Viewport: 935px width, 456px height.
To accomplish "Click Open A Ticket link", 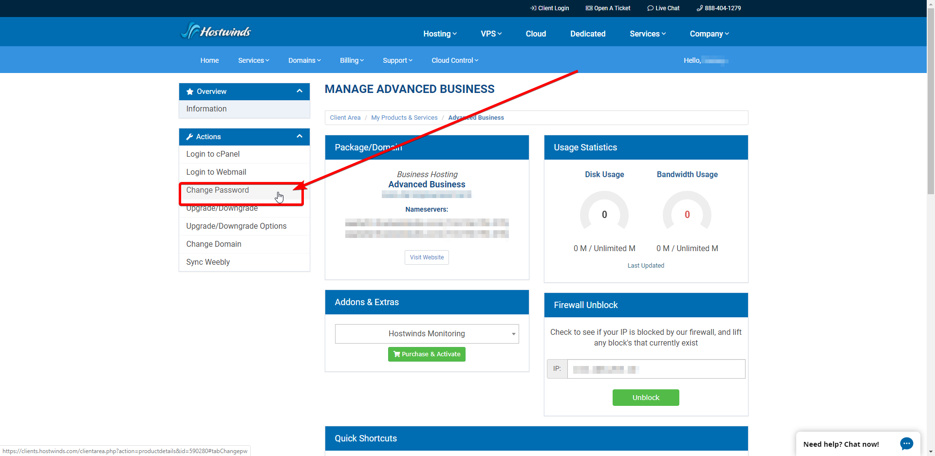I will (608, 8).
